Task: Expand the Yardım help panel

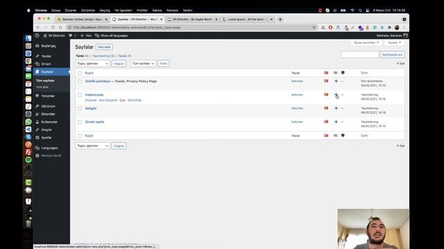Action: pos(394,43)
